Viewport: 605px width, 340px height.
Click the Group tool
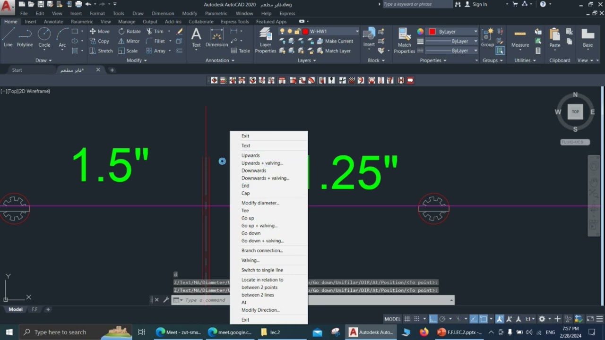pyautogui.click(x=487, y=37)
